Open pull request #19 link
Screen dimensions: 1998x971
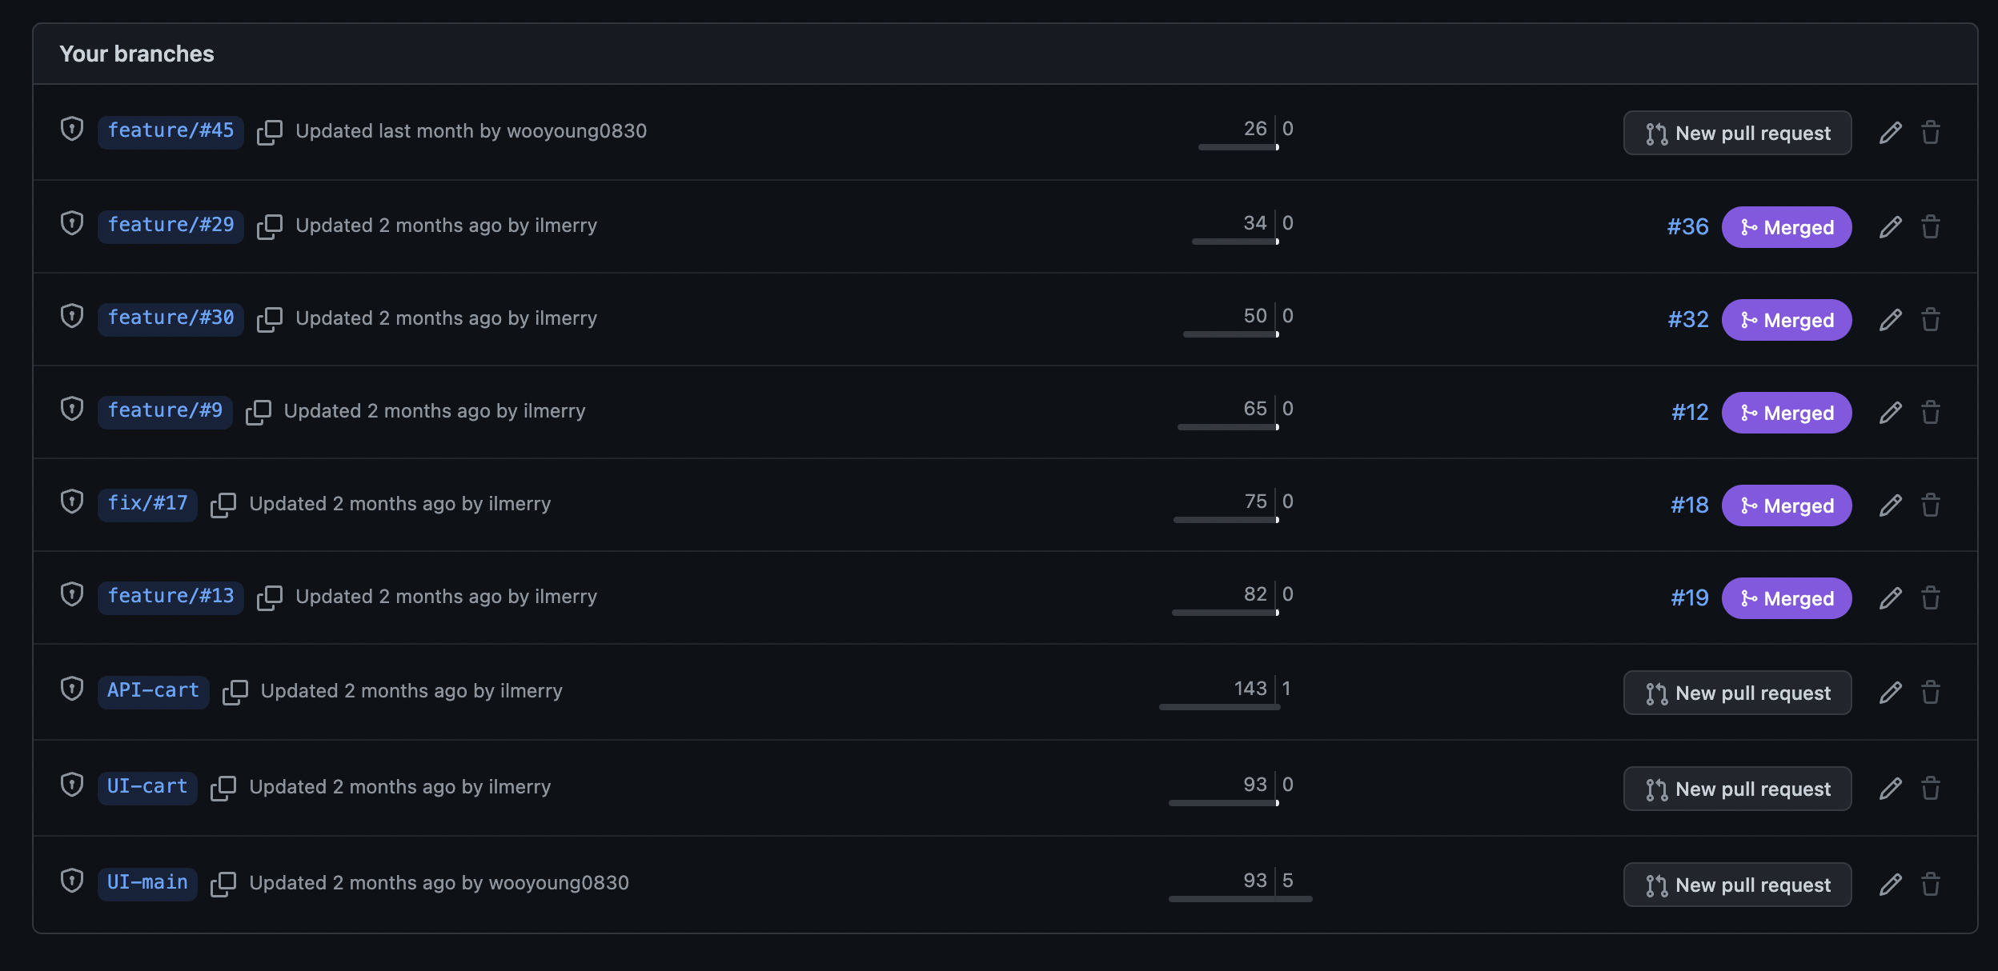pos(1689,598)
